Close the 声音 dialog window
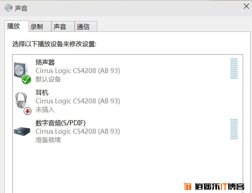Image resolution: width=252 pixels, height=193 pixels. click(x=246, y=7)
